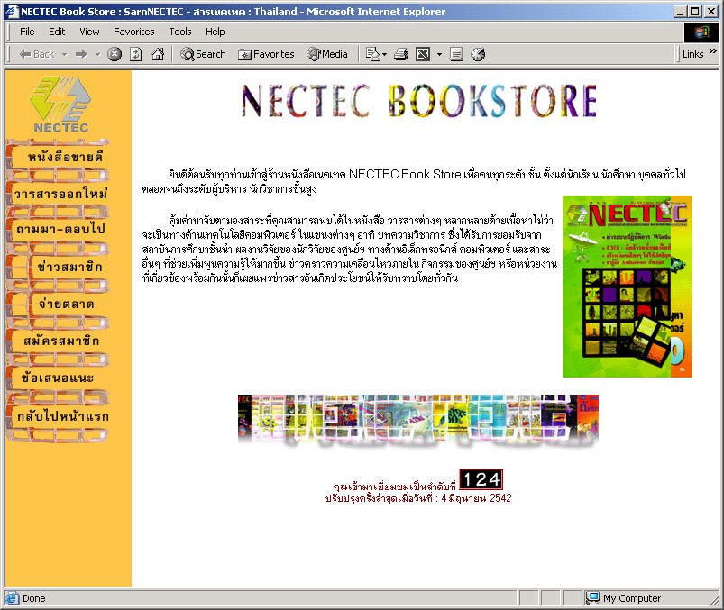The width and height of the screenshot is (724, 610).
Task: Go to the Home page icon
Action: (158, 54)
